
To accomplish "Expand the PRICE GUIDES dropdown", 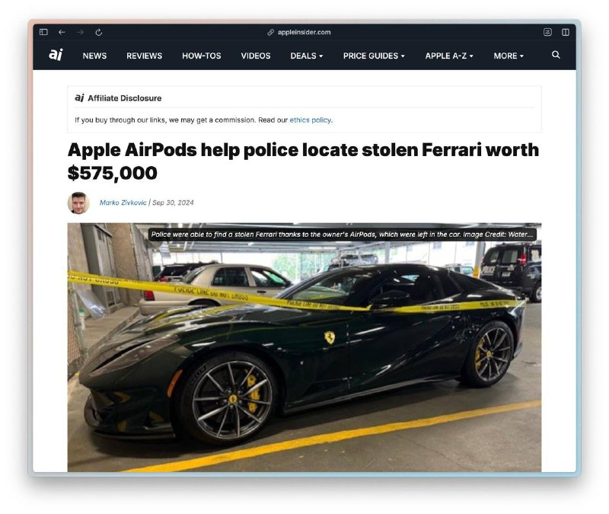I will (x=374, y=56).
